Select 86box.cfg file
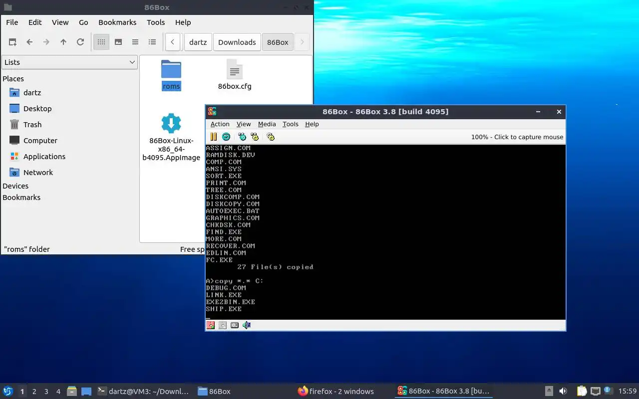This screenshot has height=399, width=639. click(235, 75)
